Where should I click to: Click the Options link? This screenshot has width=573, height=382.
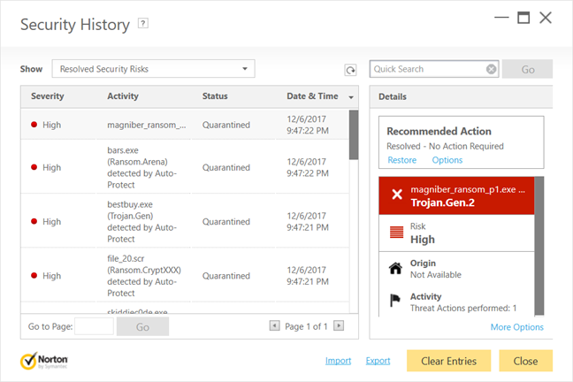(447, 160)
